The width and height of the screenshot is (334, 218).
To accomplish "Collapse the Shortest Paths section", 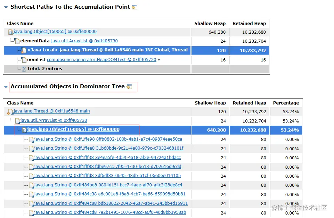I will pyautogui.click(x=6, y=7).
